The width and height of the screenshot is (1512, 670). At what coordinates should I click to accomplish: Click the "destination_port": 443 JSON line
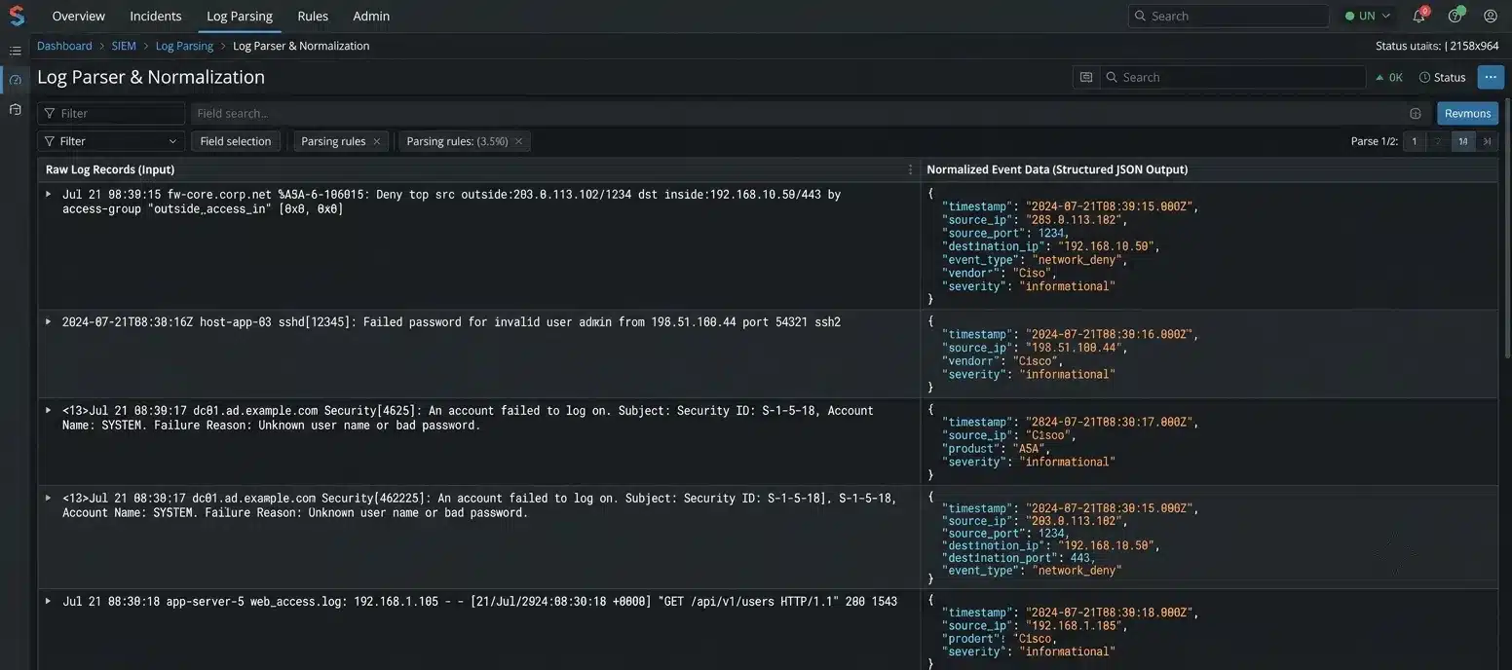coord(1019,558)
